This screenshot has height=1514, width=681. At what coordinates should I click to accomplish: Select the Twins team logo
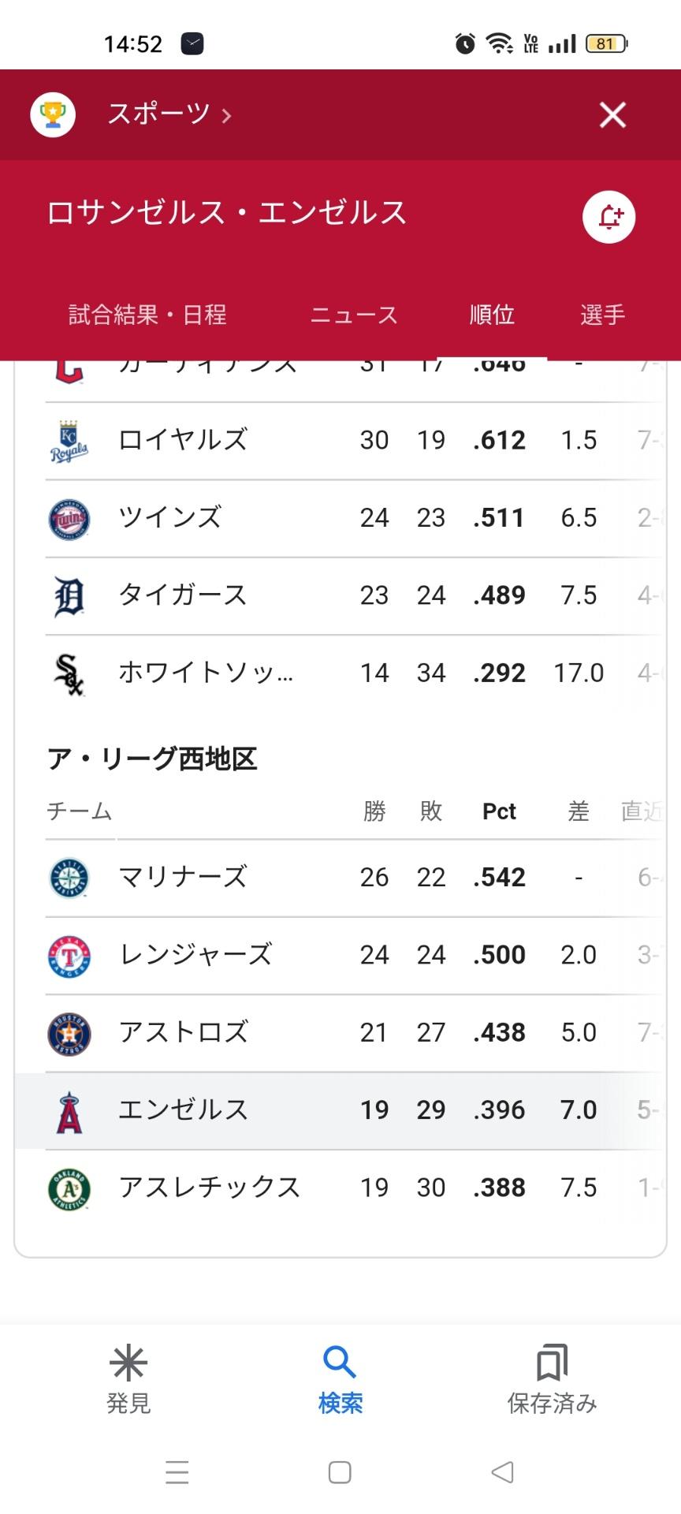point(69,519)
